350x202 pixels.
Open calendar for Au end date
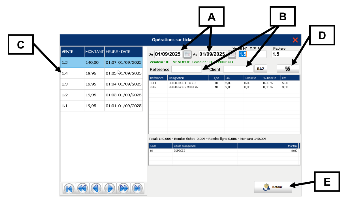pos(232,54)
